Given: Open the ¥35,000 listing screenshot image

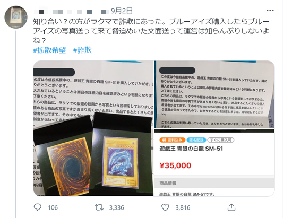Looking at the screenshot, I should click(x=214, y=162).
